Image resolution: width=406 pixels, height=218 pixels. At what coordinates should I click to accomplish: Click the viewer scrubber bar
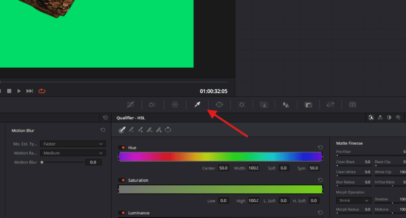[114, 82]
